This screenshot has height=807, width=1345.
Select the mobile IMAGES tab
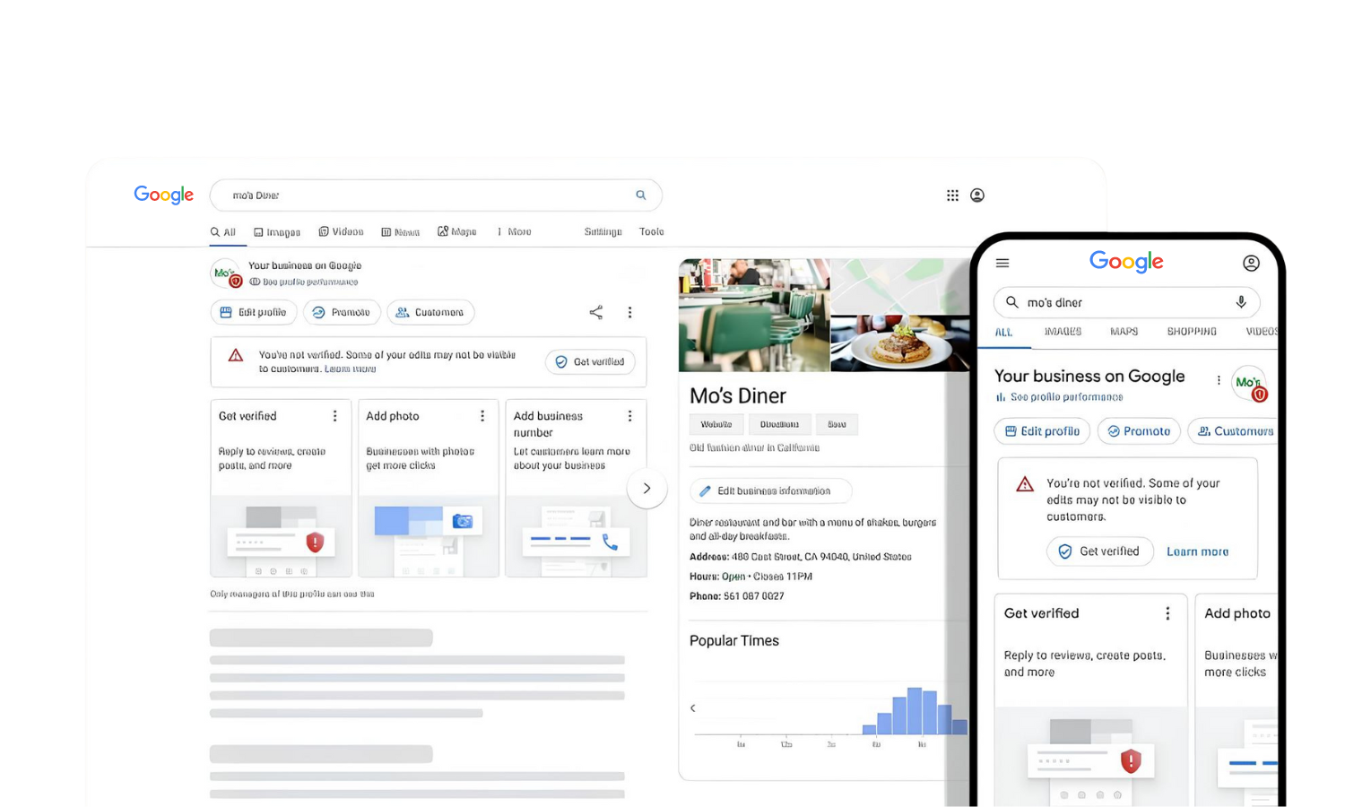coord(1063,332)
